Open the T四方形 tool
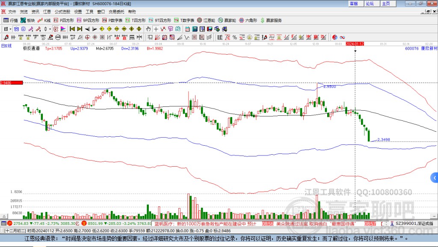 point(136,21)
